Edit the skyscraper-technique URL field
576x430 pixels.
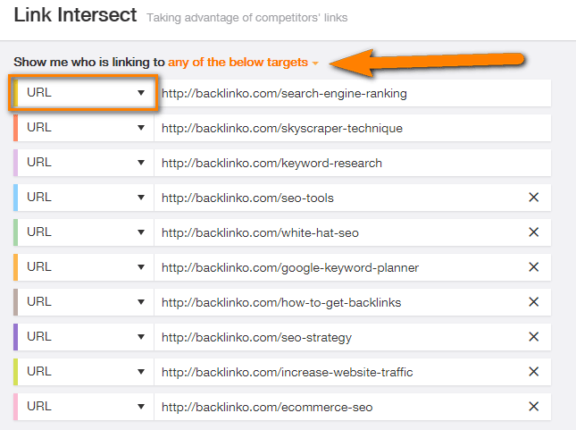352,128
